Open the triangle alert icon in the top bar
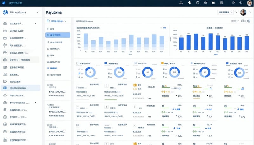 [181, 3]
